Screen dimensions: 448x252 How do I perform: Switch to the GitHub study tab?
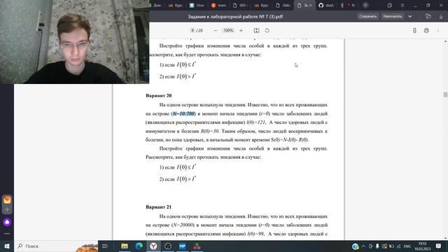pos(326,5)
